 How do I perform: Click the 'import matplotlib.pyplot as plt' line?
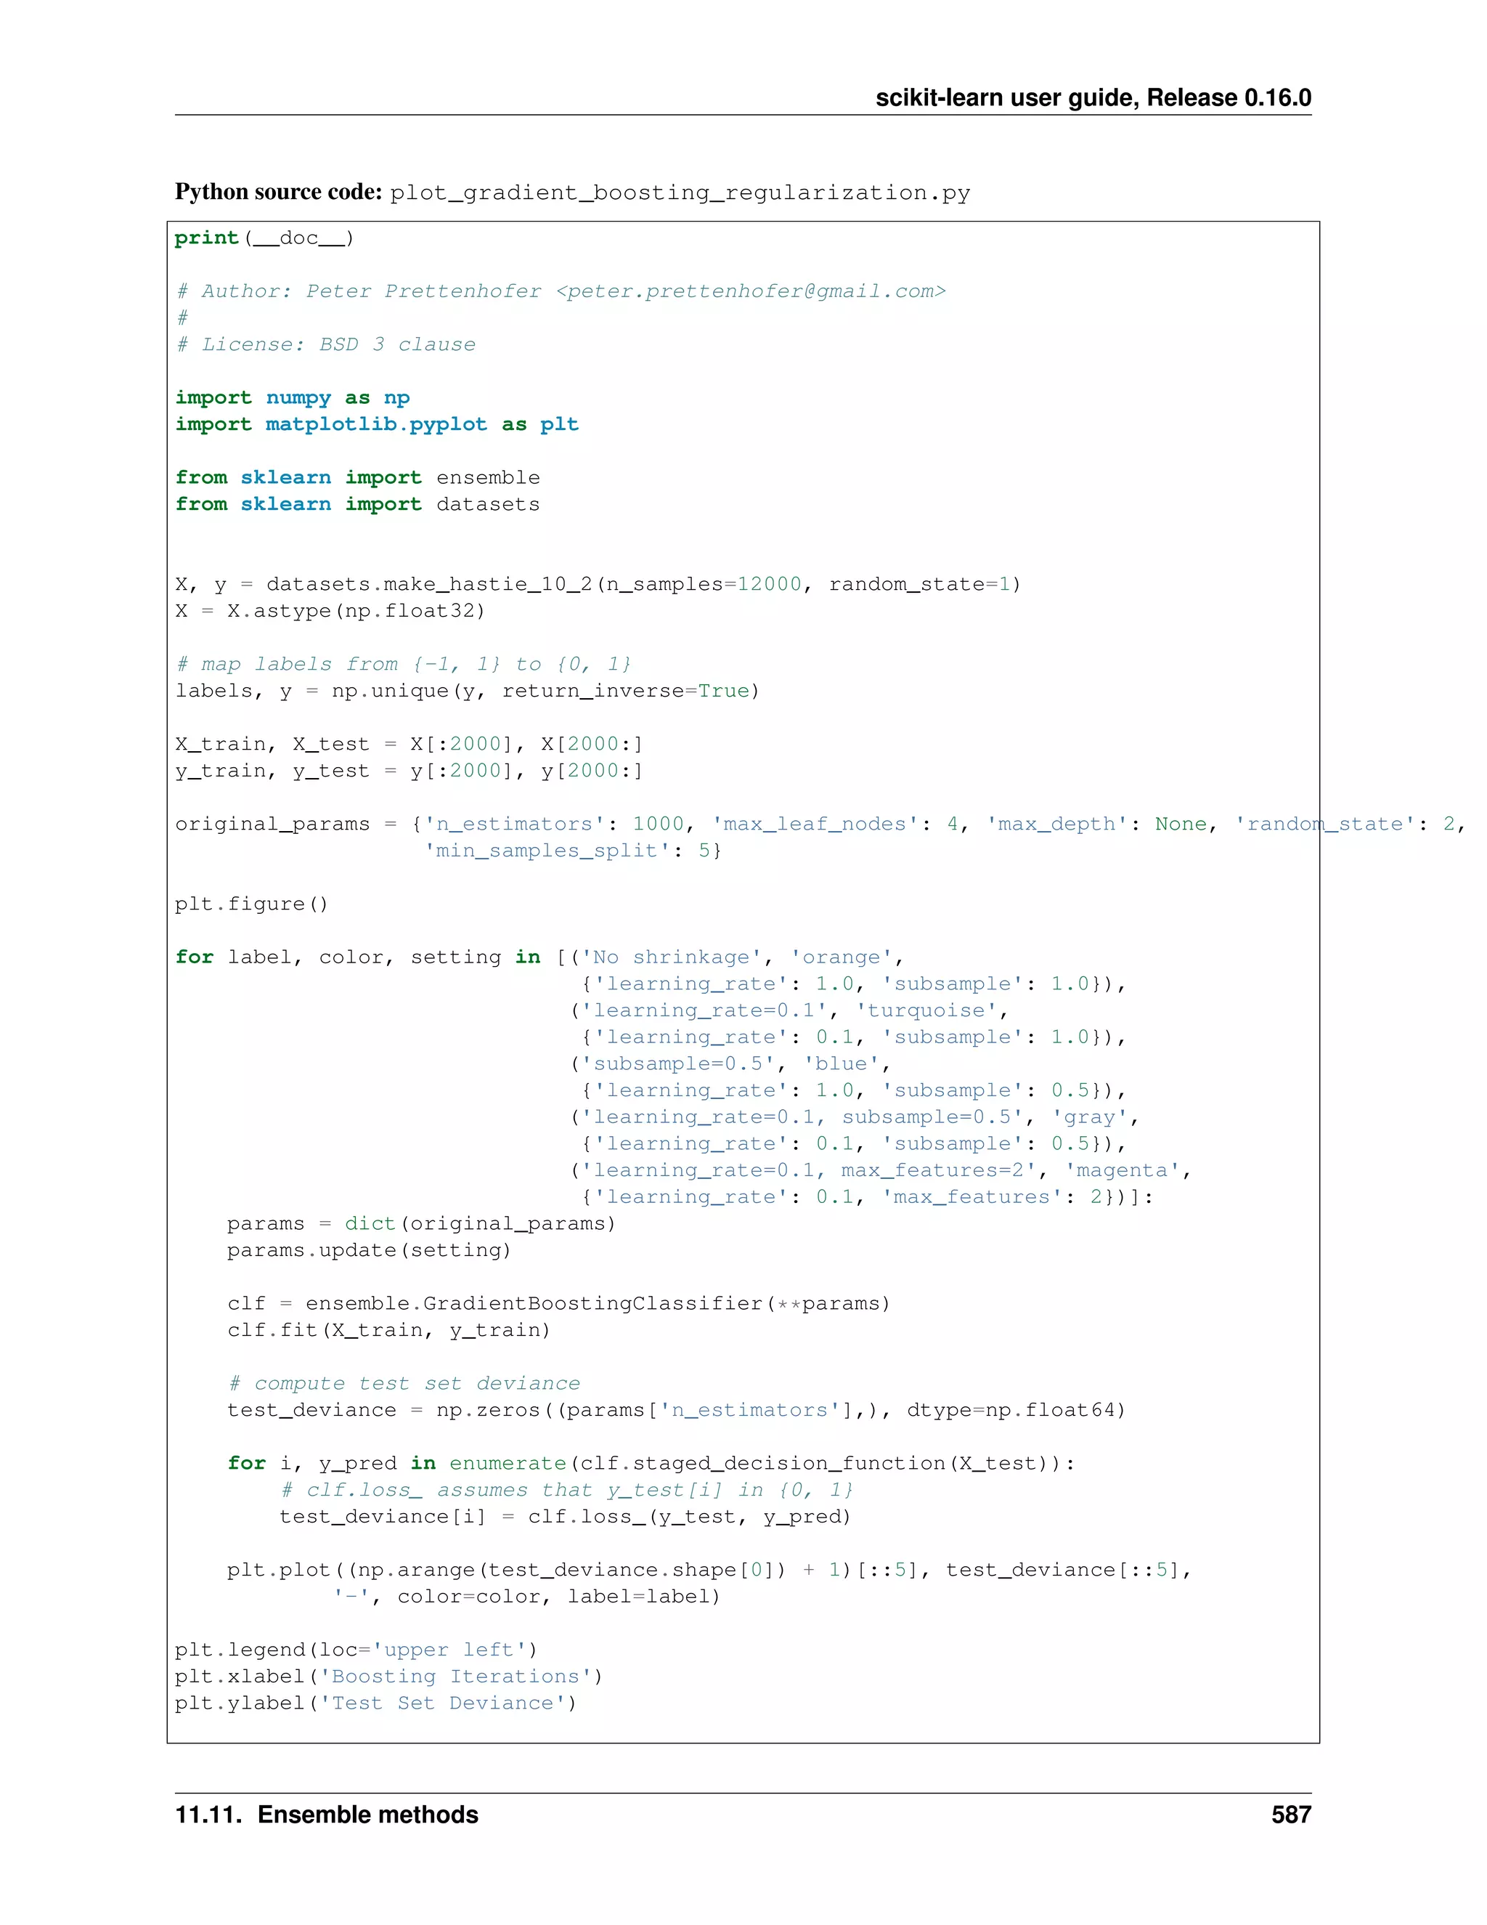377,425
